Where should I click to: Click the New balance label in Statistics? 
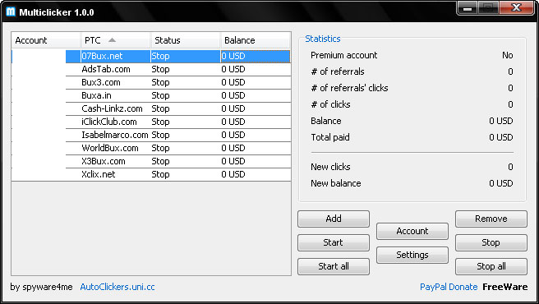pyautogui.click(x=336, y=183)
